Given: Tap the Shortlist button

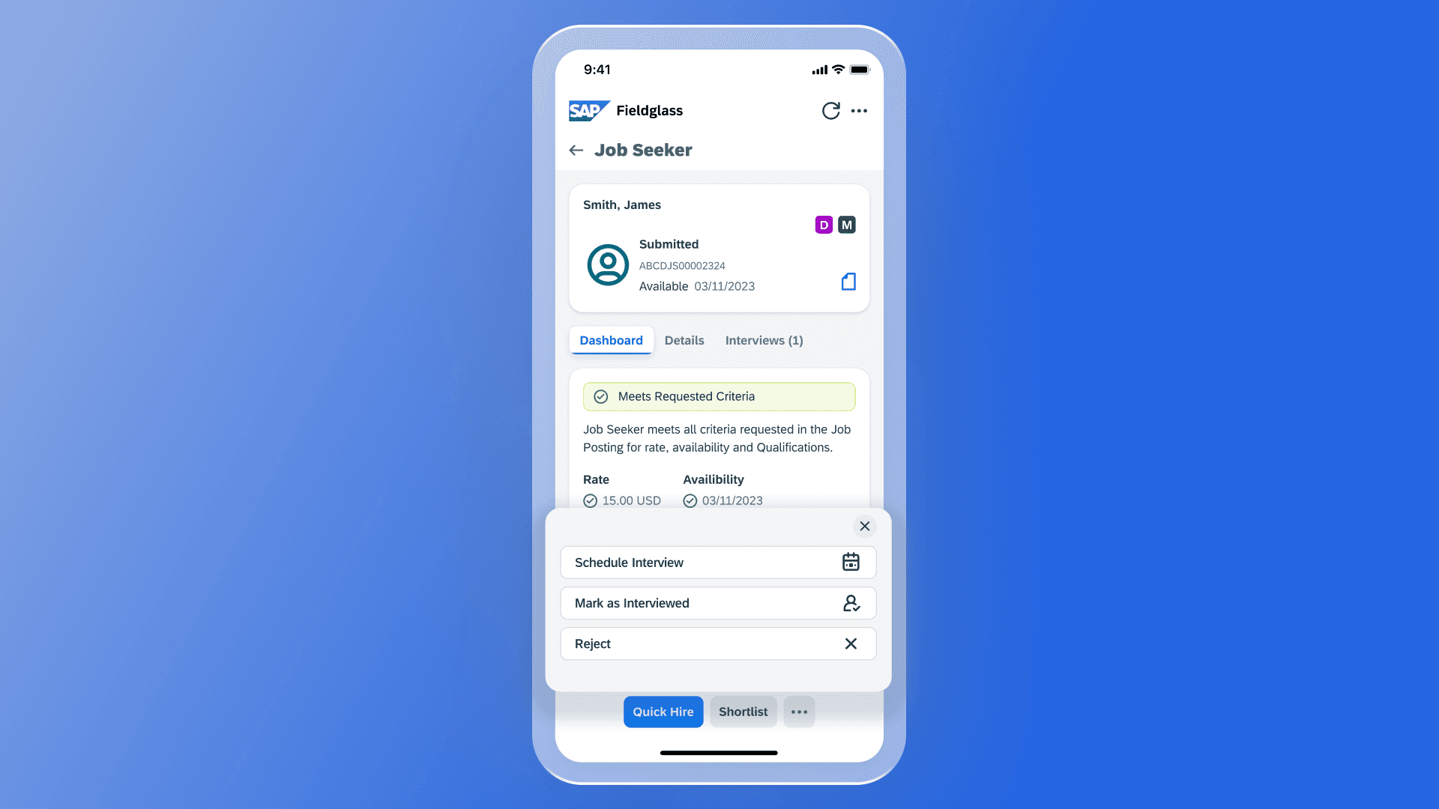Looking at the screenshot, I should coord(743,711).
